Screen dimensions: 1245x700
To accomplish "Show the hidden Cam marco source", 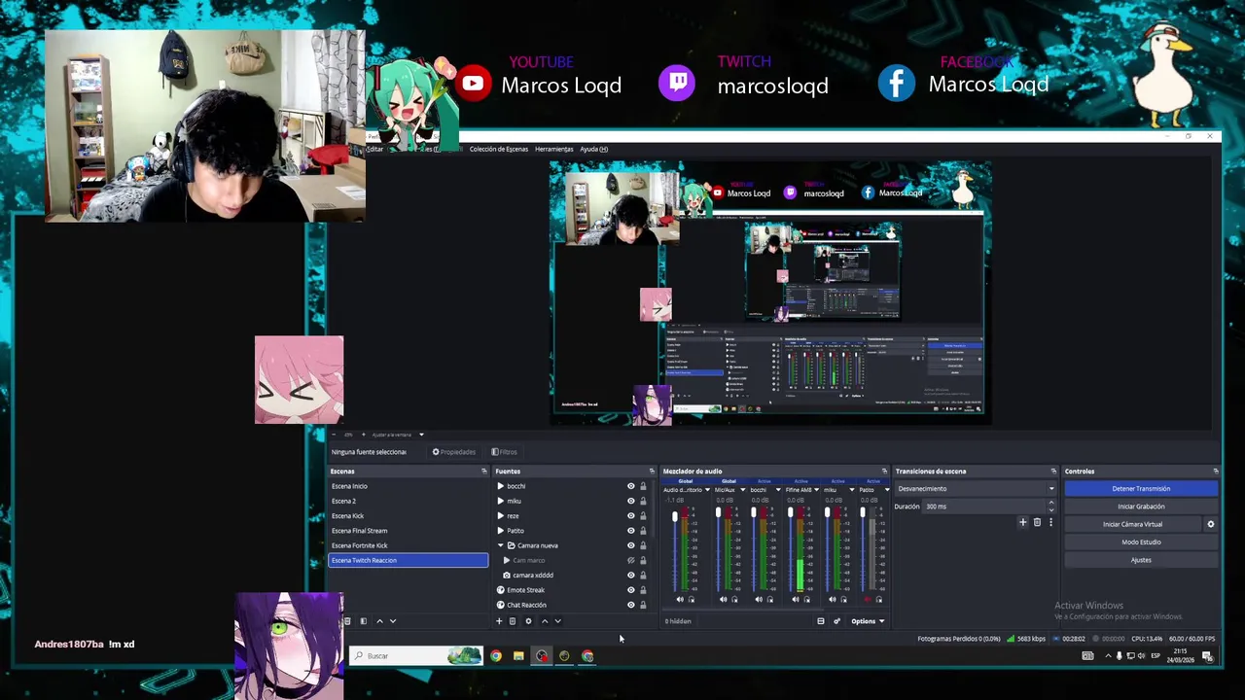I will pos(630,560).
